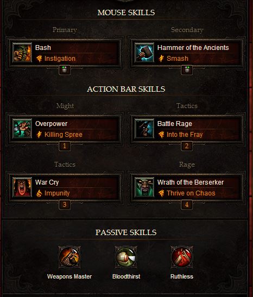
Task: Select the Thrive on Chaos rune
Action: coord(191,193)
